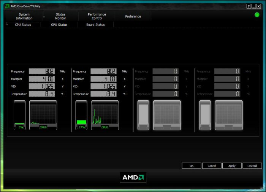Viewport: 266px width, 192px height.
Task: Select the CPU Status sub-tab
Action: click(23, 25)
